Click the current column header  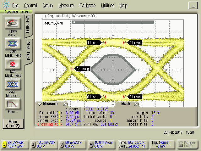[72, 109]
